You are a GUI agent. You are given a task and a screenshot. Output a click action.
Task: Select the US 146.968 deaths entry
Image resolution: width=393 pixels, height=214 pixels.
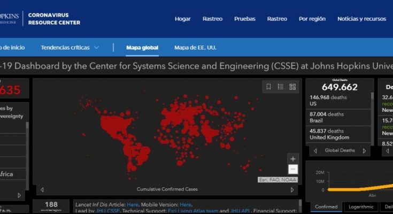[x=337, y=101]
